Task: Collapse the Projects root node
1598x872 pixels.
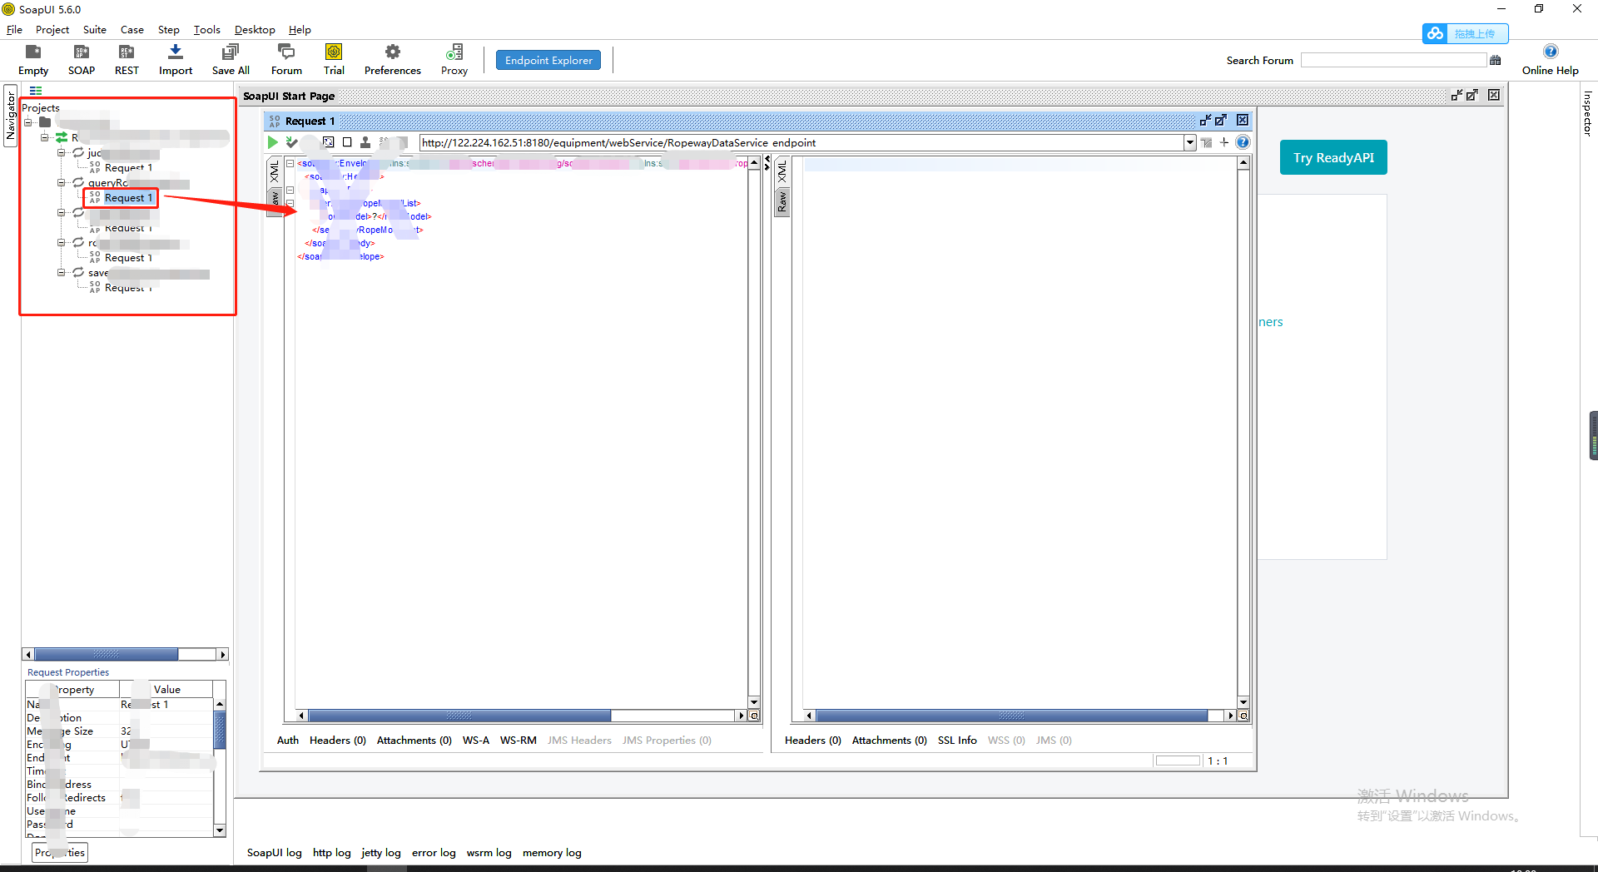Action: (28, 122)
